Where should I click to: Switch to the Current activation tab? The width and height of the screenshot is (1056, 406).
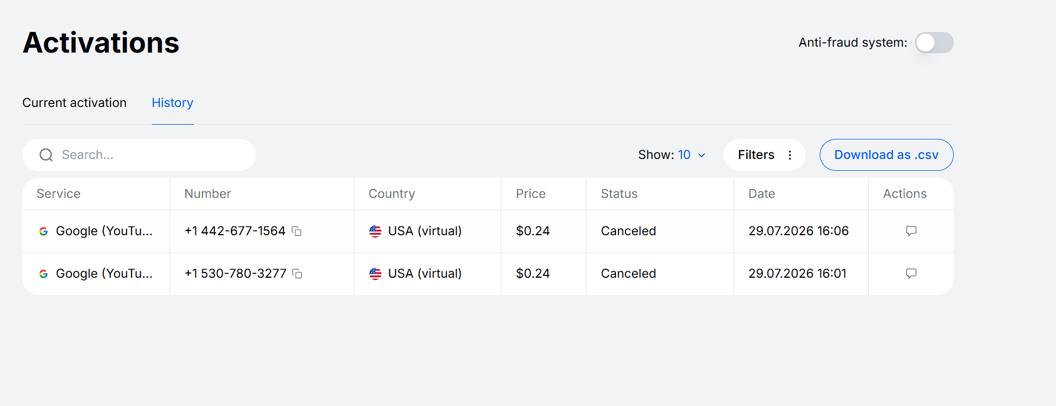tap(74, 103)
